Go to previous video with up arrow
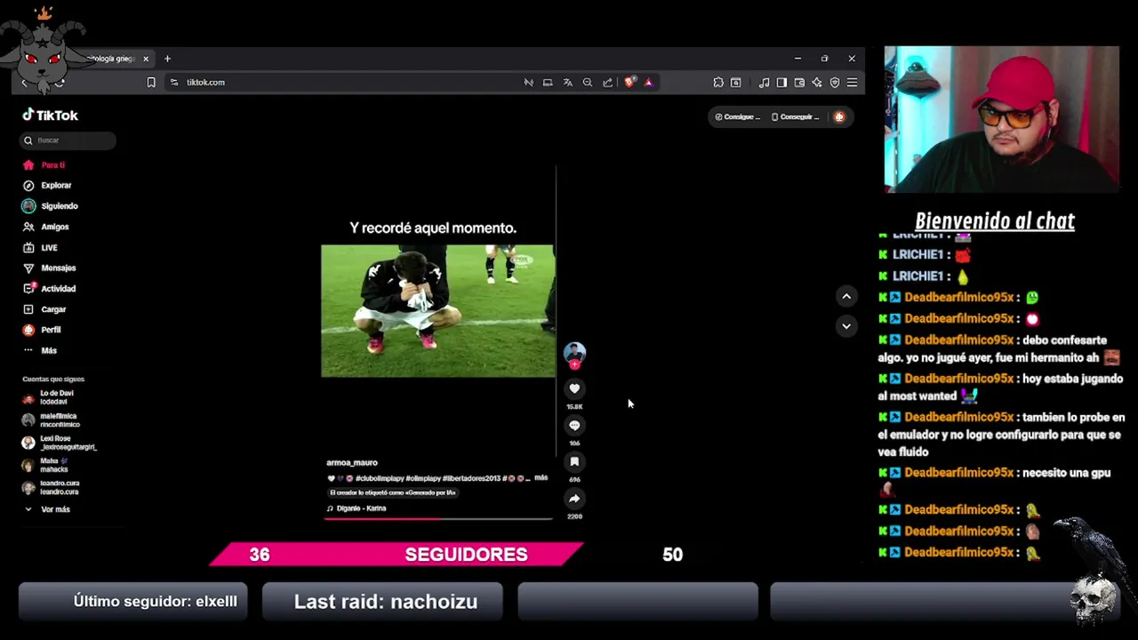 [846, 296]
